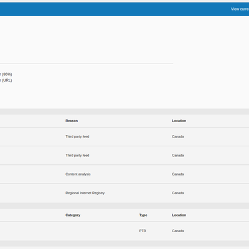The width and height of the screenshot is (249, 249).
Task: Select the first Third party feed entry
Action: (77, 136)
